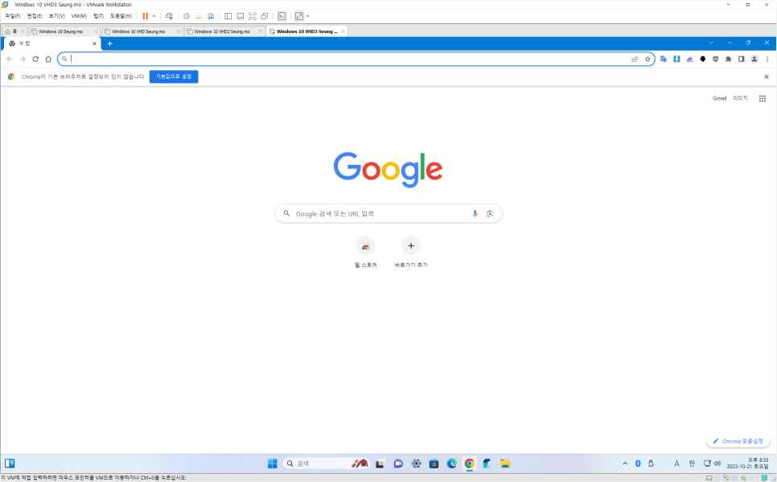Toggle the VMware thumbnail bar

(x=240, y=16)
